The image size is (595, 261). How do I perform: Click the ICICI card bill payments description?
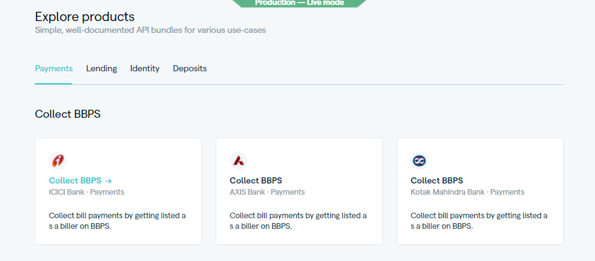coord(117,221)
